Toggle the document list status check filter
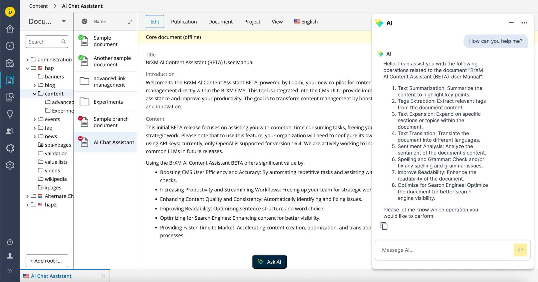Image resolution: width=538 pixels, height=282 pixels. 84,22
